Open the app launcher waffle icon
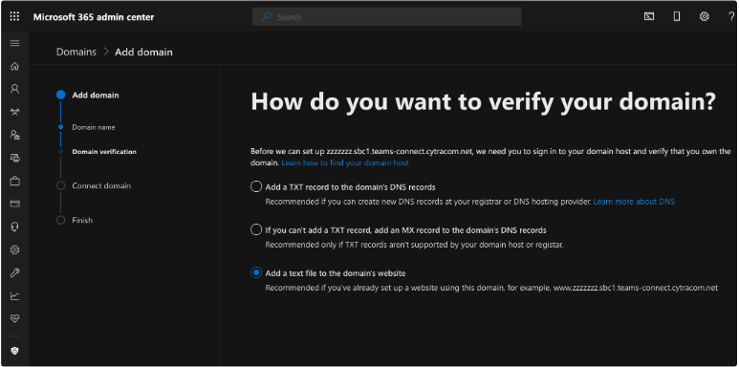The image size is (739, 367). pyautogui.click(x=14, y=17)
